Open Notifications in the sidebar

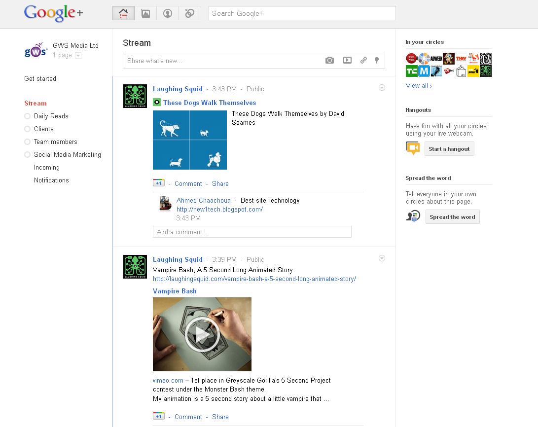(x=51, y=180)
